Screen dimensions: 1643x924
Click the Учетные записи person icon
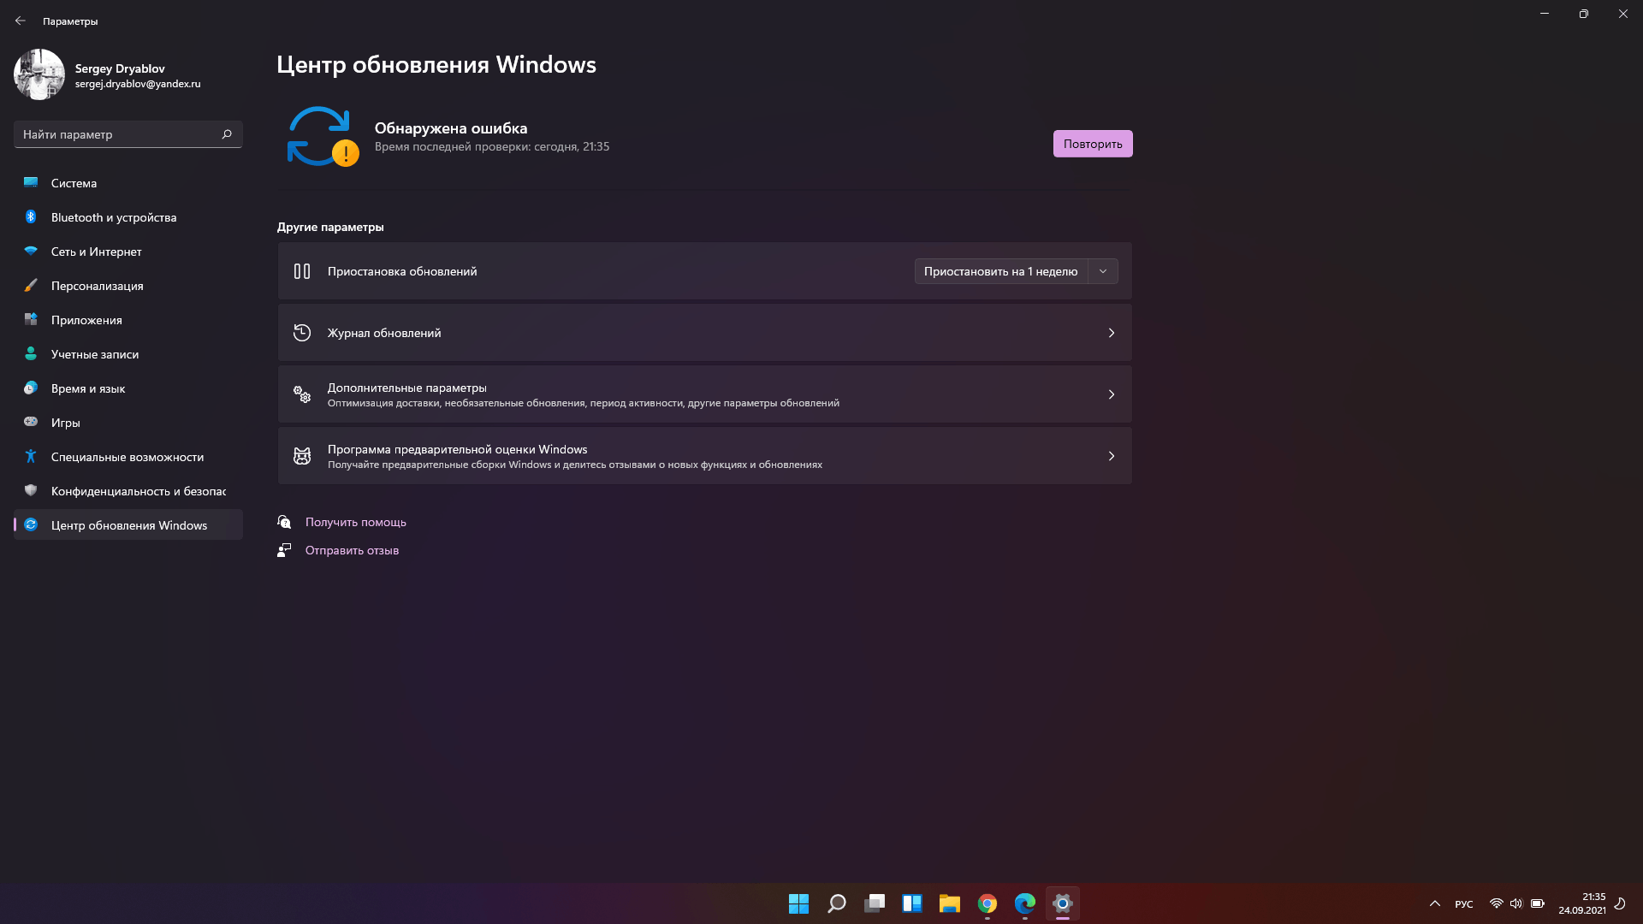tap(31, 353)
